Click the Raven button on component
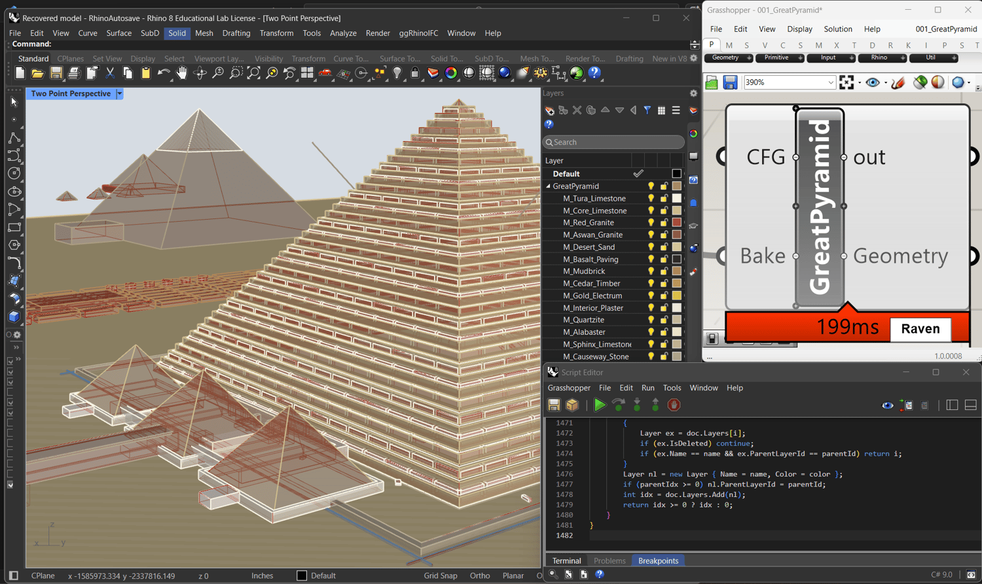This screenshot has width=982, height=584. [920, 329]
